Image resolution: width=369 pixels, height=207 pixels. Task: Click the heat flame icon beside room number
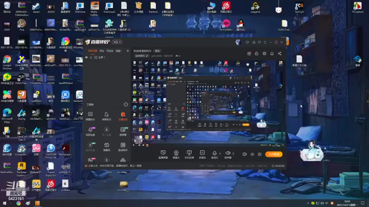[177, 56]
